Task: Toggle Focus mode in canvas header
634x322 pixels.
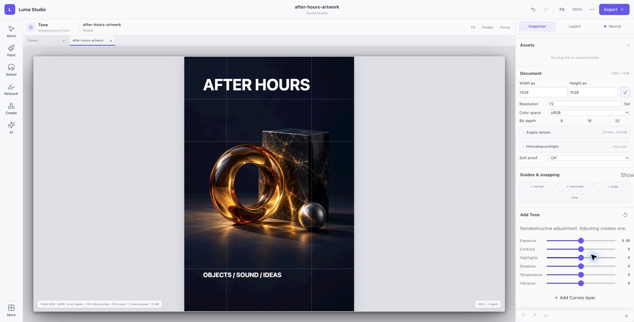Action: (x=505, y=27)
